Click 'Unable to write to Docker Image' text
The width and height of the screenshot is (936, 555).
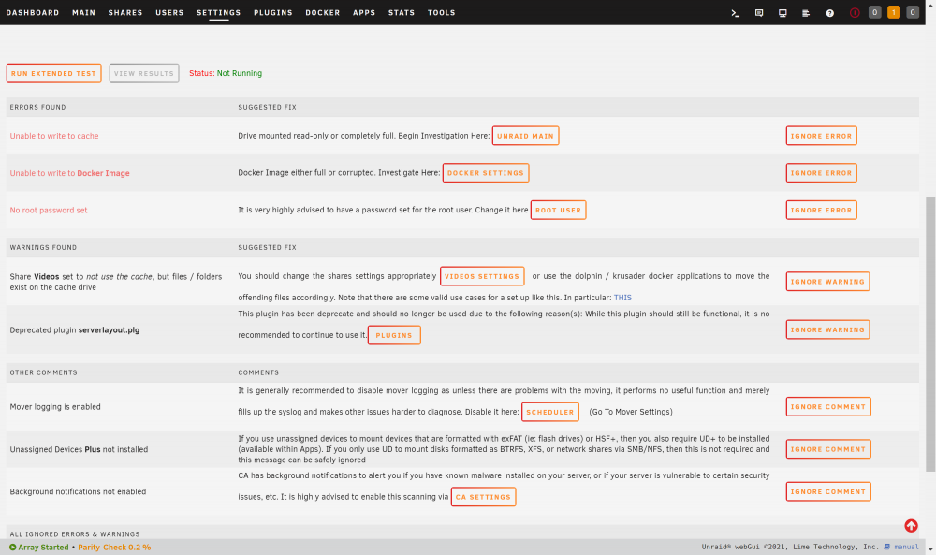[69, 174]
